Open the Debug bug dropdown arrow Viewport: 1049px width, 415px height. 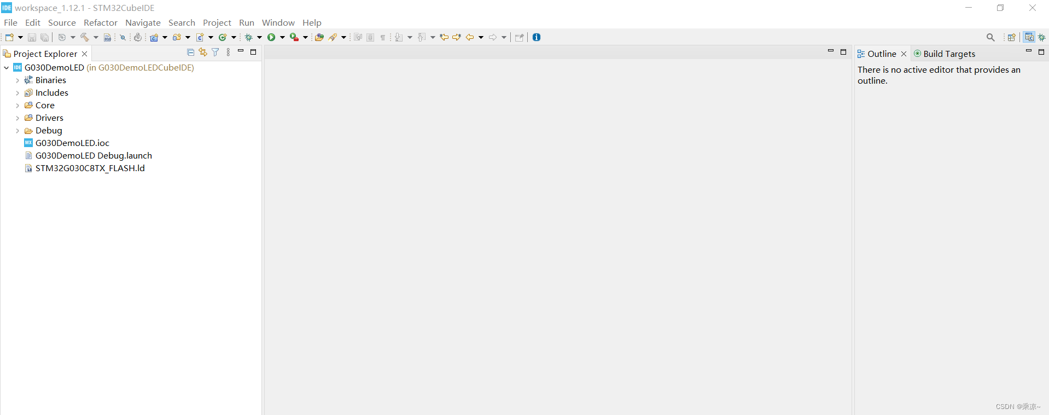[260, 38]
